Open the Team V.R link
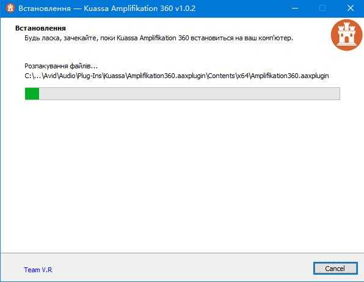364x282 pixels. (x=38, y=270)
